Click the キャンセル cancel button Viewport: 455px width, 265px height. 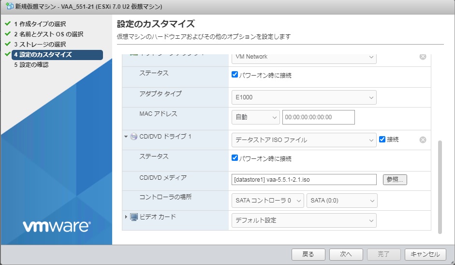(426, 254)
